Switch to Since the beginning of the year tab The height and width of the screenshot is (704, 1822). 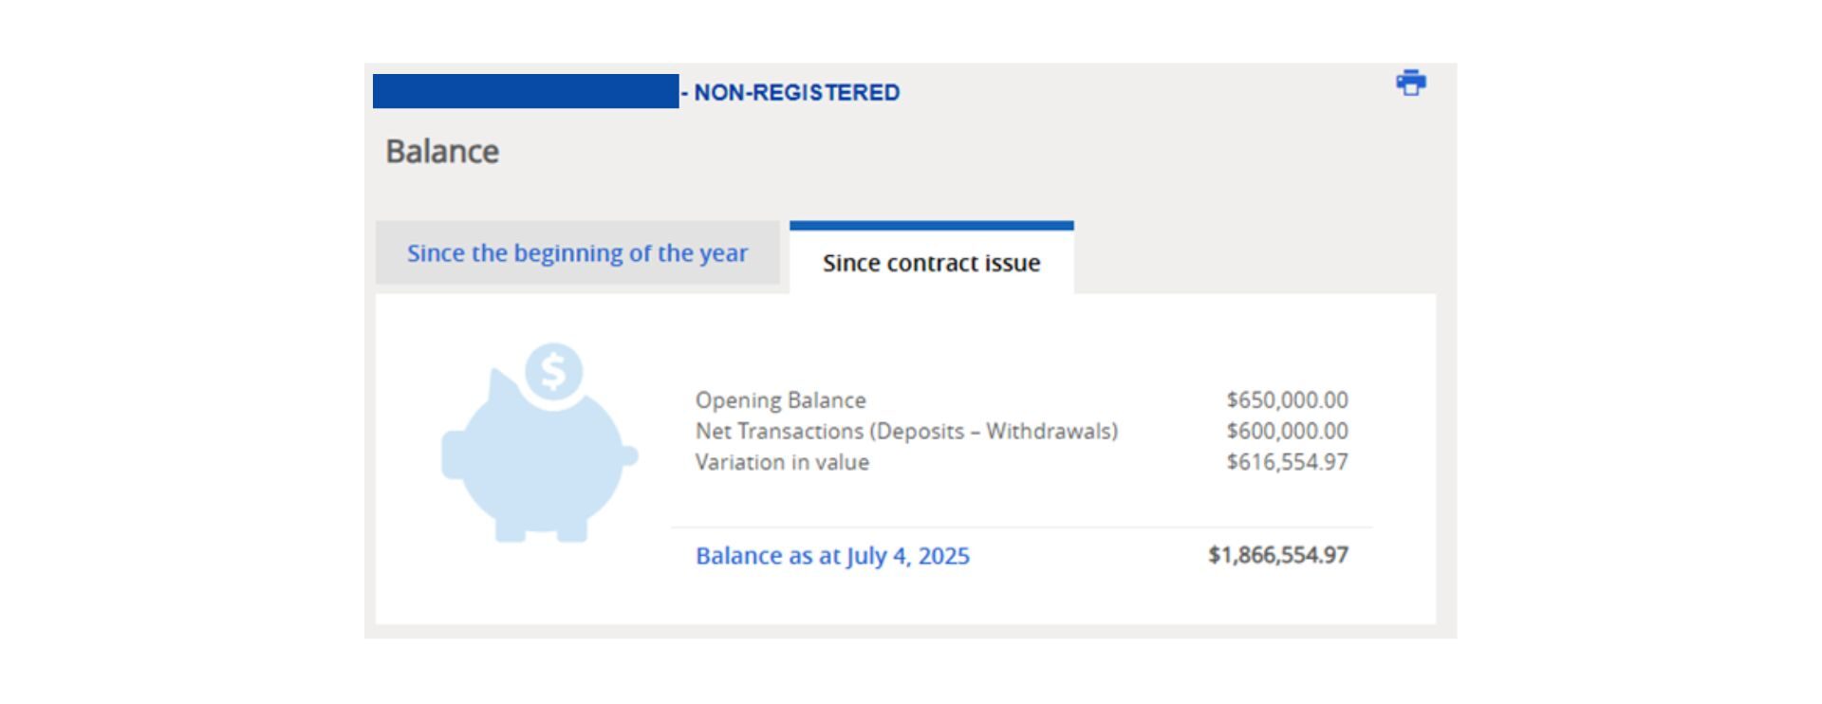577,253
